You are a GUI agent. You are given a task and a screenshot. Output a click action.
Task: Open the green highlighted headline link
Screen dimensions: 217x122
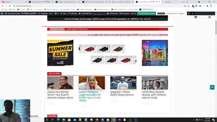[90, 96]
